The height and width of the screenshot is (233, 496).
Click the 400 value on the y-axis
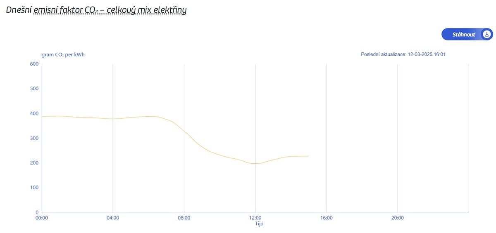coord(34,113)
